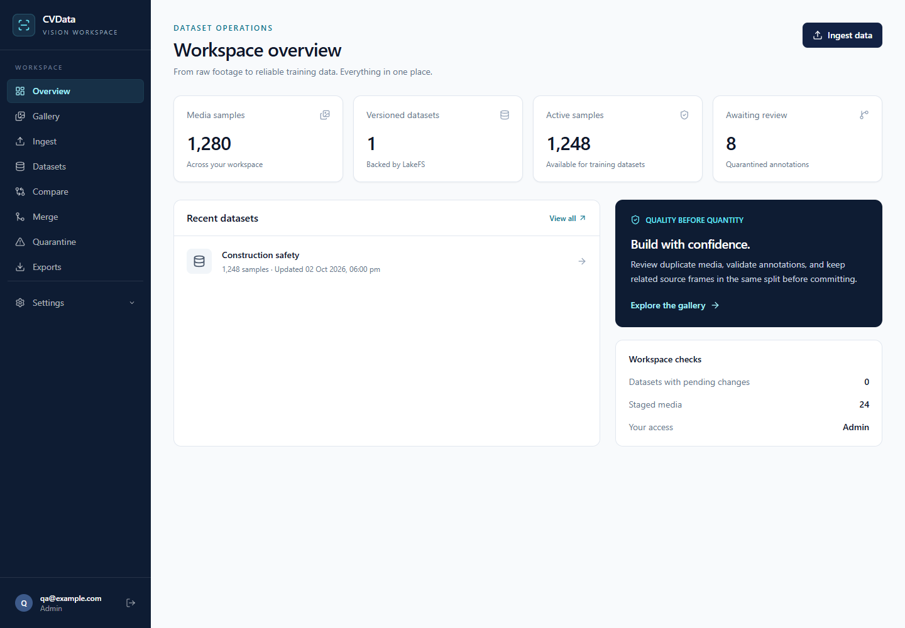Click the Active samples shield icon
905x628 pixels.
pos(684,115)
